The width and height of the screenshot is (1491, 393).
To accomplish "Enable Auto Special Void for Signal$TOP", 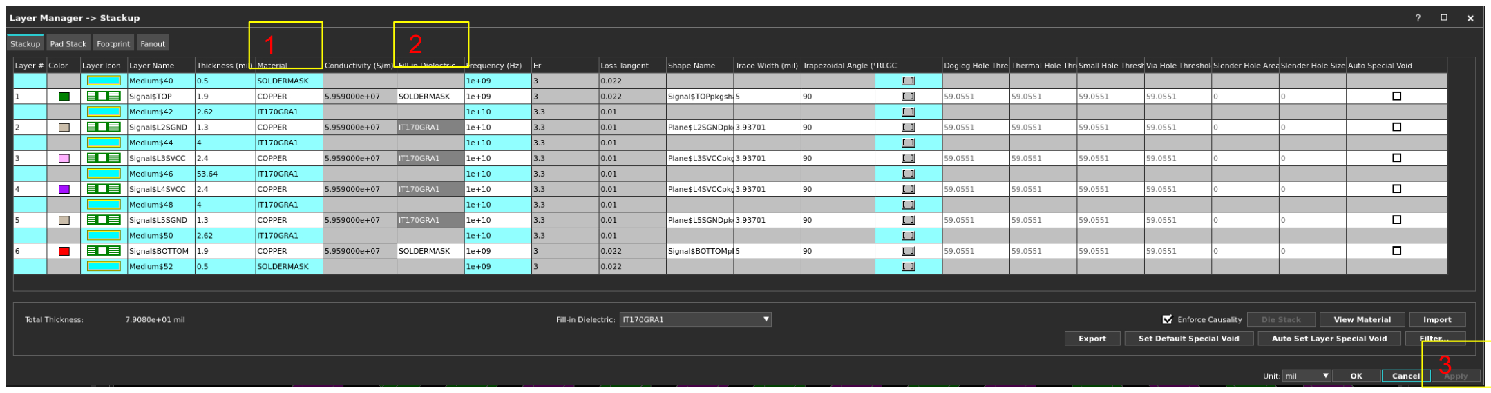I will pyautogui.click(x=1396, y=97).
